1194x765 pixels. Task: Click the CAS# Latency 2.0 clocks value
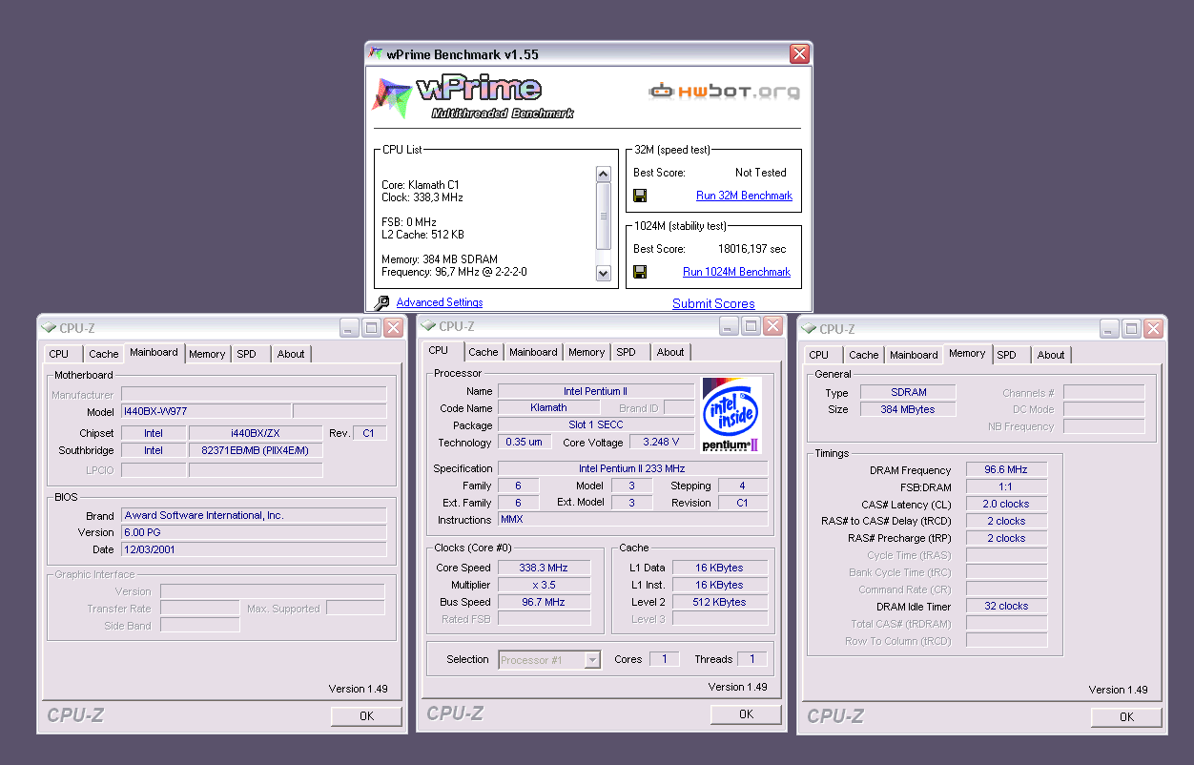[1006, 504]
